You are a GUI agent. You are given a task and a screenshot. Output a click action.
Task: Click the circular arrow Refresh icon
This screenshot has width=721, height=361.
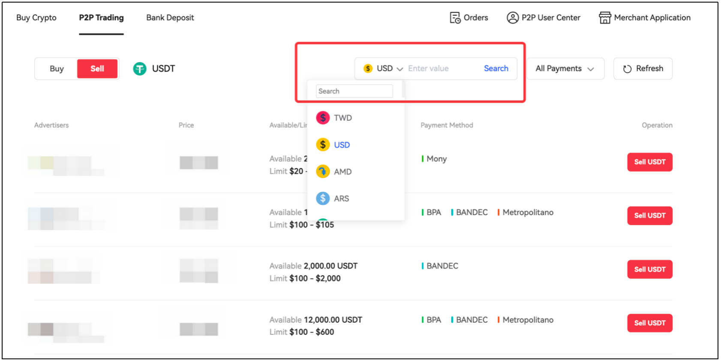[x=627, y=69]
